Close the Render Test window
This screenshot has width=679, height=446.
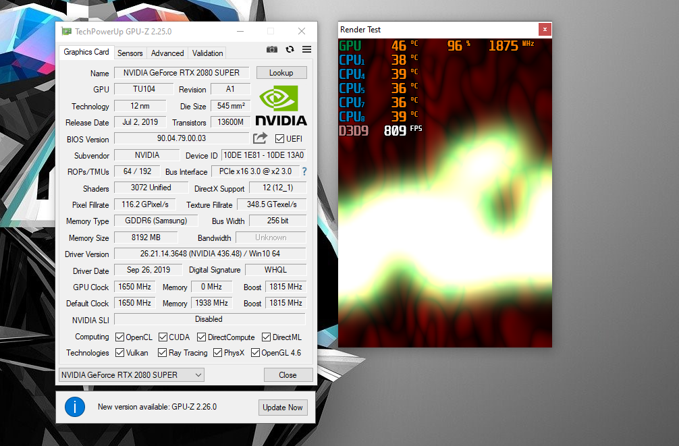[545, 30]
